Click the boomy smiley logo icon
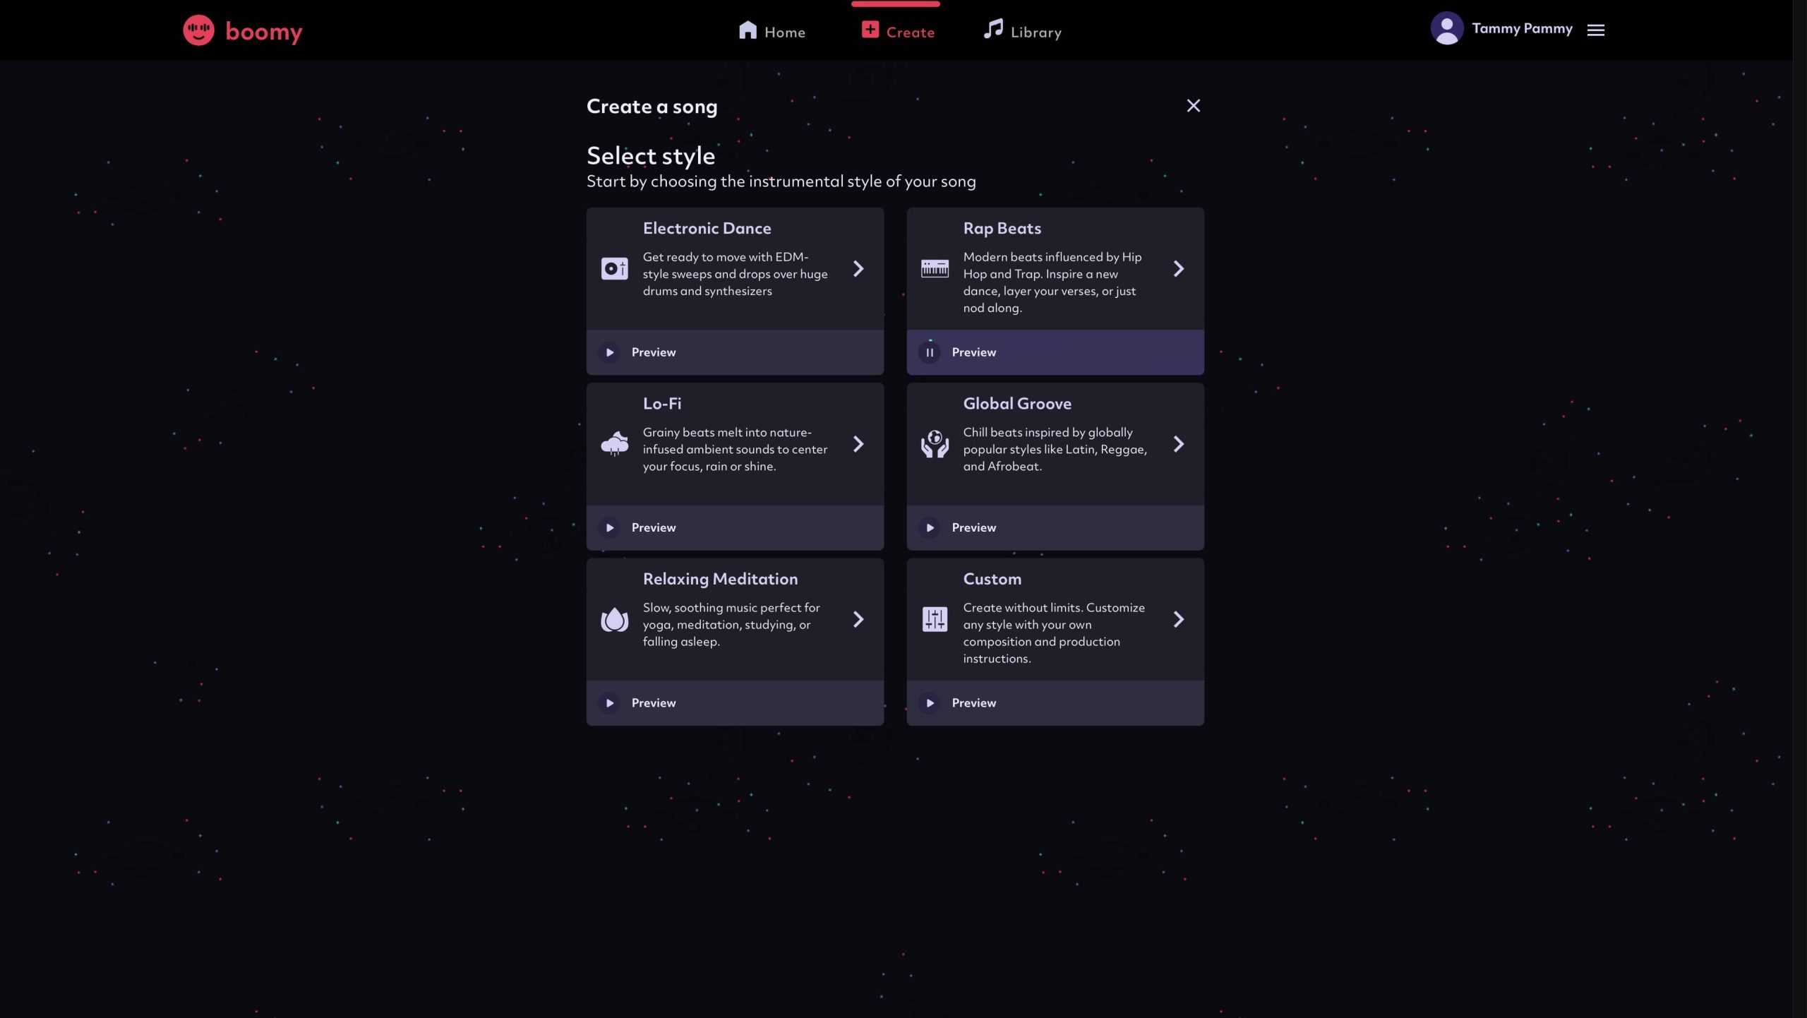This screenshot has width=1807, height=1018. (198, 30)
